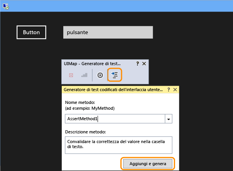Open help in the yellow code generator dialog
The height and width of the screenshot is (171, 233).
pos(169,90)
